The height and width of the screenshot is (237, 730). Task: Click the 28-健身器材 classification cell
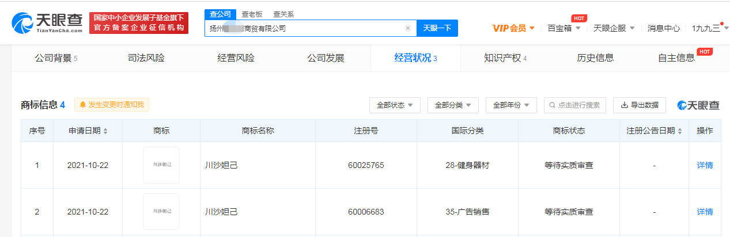(467, 165)
